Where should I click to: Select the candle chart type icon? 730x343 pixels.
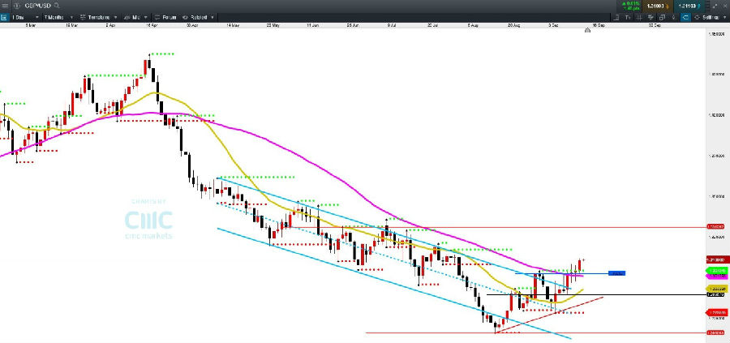point(673,17)
